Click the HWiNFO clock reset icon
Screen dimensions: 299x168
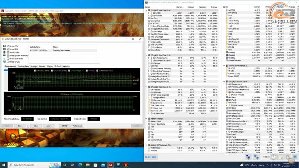click(x=274, y=157)
